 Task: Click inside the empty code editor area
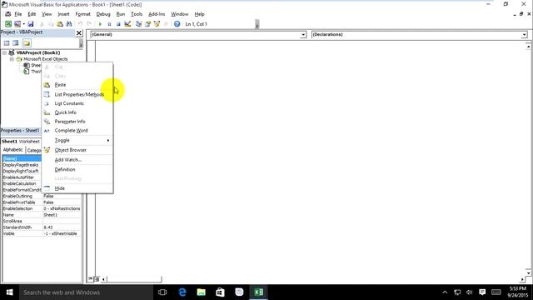click(309, 158)
